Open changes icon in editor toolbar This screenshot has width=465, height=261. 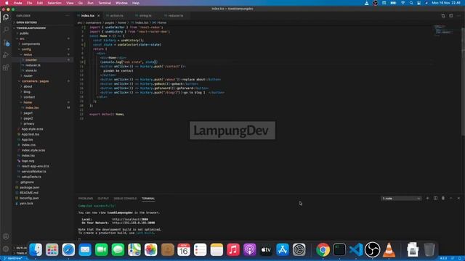(443, 16)
